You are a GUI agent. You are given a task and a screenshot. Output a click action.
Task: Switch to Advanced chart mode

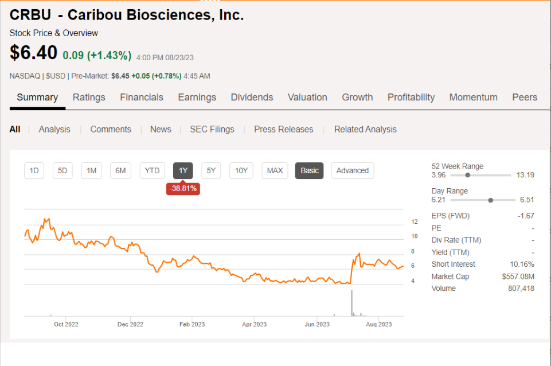tap(352, 170)
